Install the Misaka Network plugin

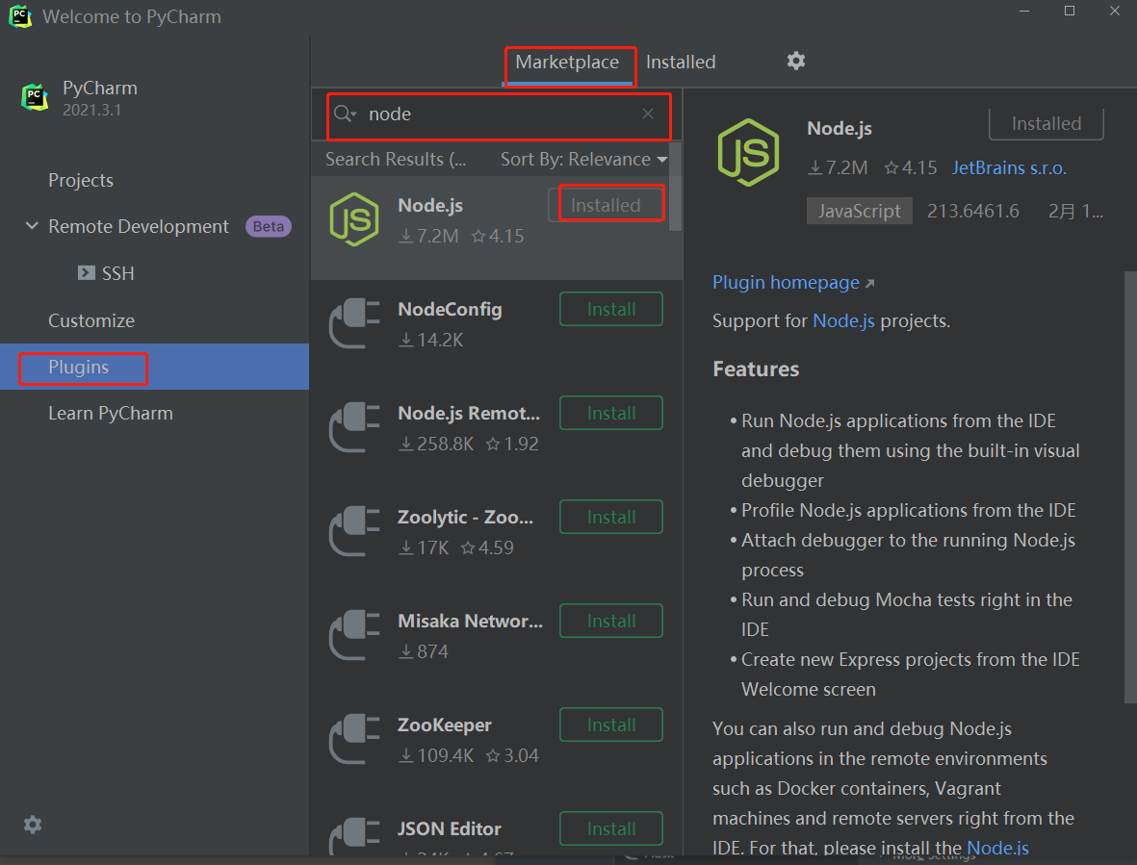611,621
